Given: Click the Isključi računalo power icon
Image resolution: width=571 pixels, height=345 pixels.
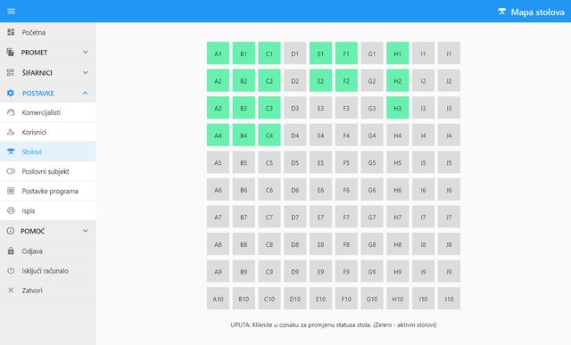Looking at the screenshot, I should tap(11, 271).
